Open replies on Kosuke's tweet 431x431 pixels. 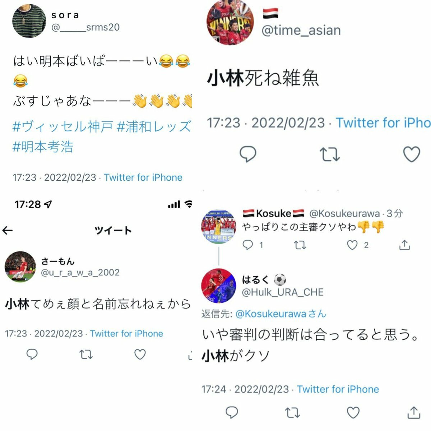[247, 245]
